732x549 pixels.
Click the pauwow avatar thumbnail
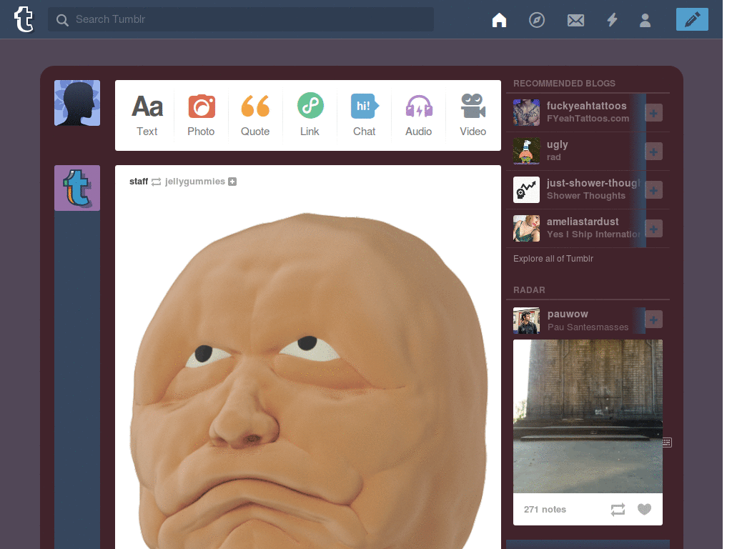526,320
